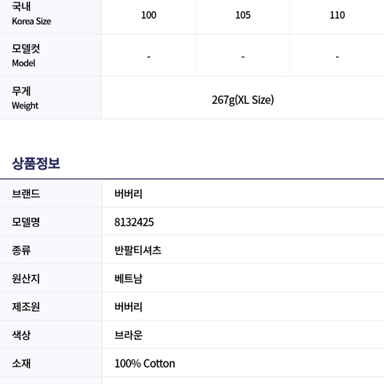The image size is (384, 384).
Task: Click the origin value 베트남
Action: pos(128,279)
